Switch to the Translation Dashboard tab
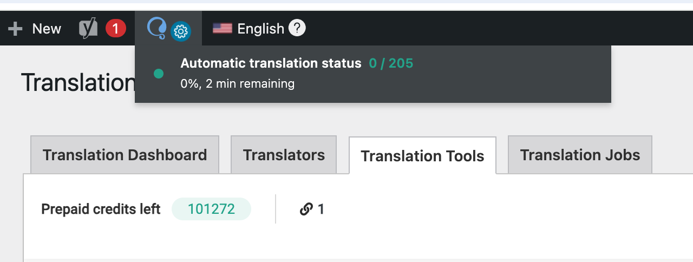Image resolution: width=693 pixels, height=262 pixels. tap(125, 155)
